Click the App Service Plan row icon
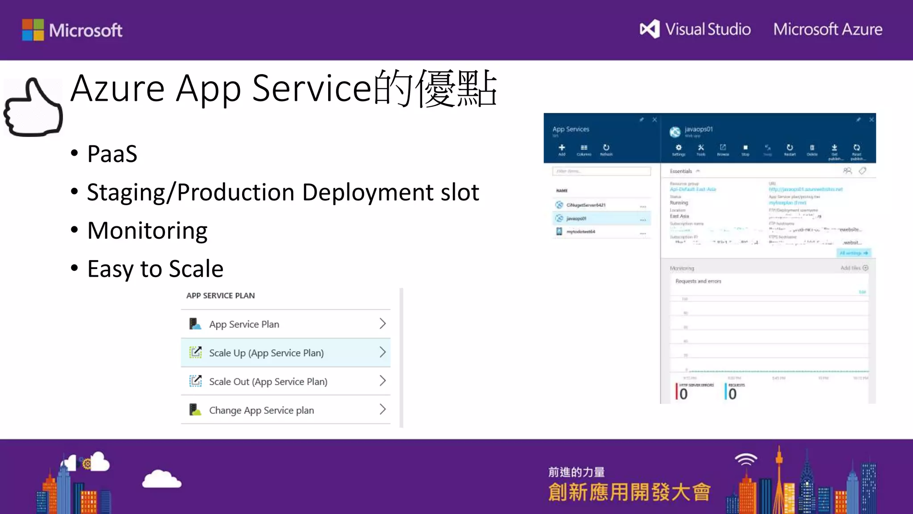Viewport: 913px width, 514px height. (195, 323)
